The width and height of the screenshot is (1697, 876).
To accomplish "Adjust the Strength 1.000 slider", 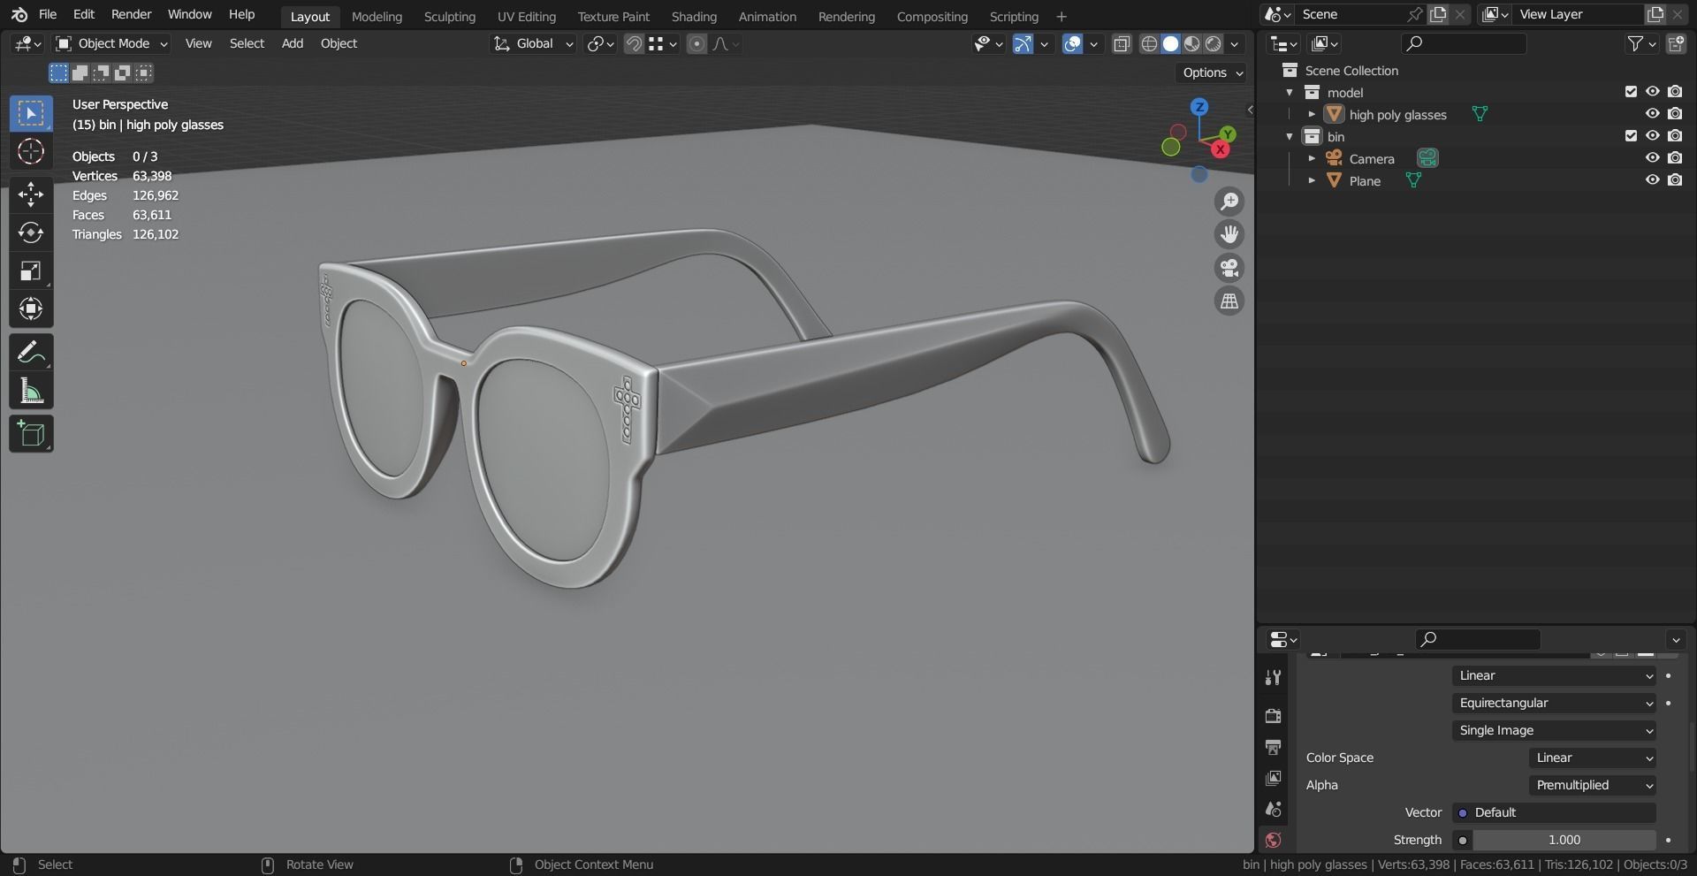I will 1564,841.
